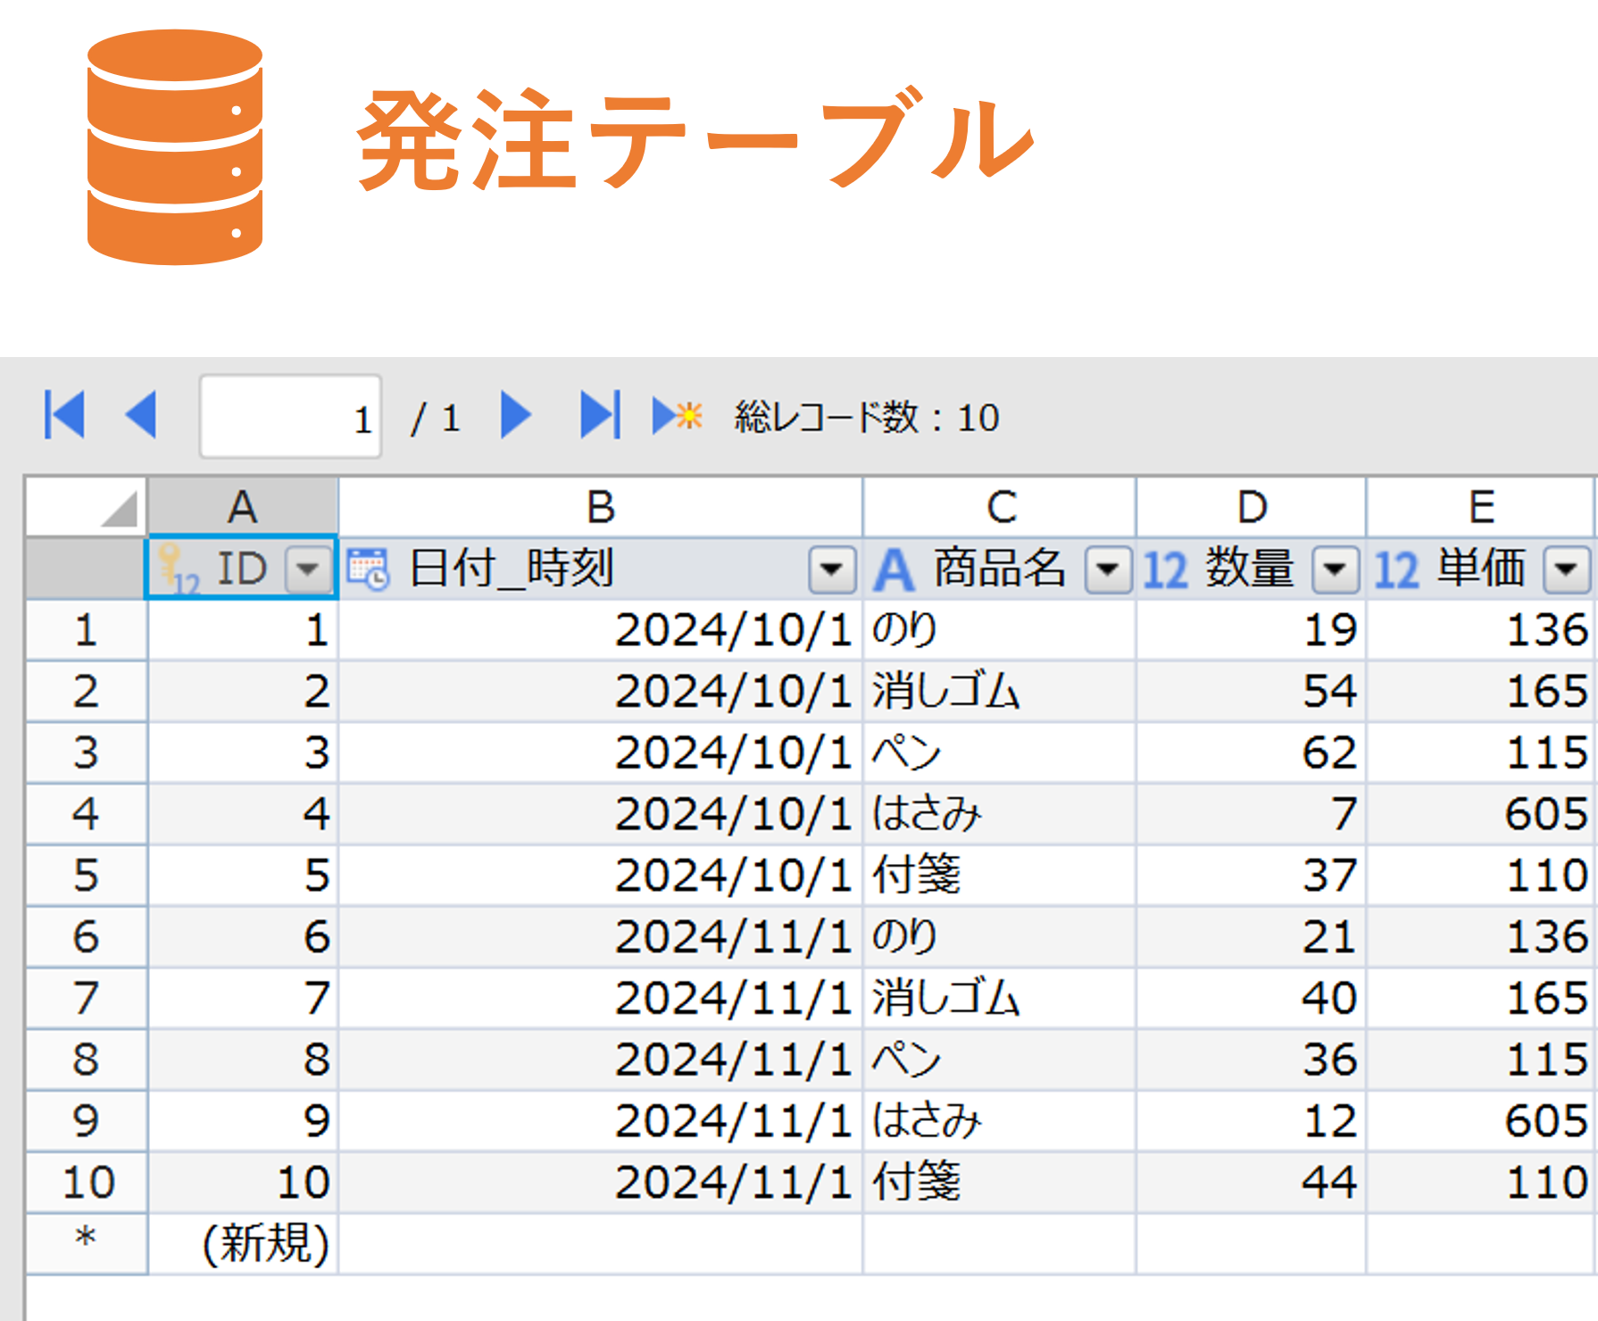Click the text type icon beside 商品名

[x=894, y=570]
